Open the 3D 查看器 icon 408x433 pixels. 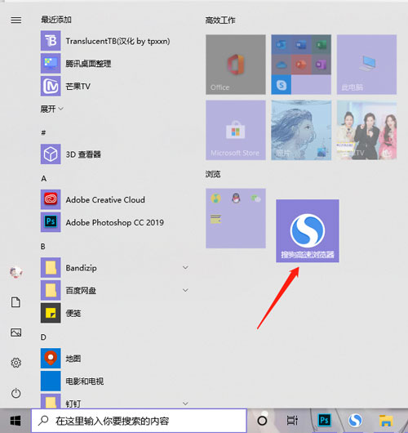51,154
